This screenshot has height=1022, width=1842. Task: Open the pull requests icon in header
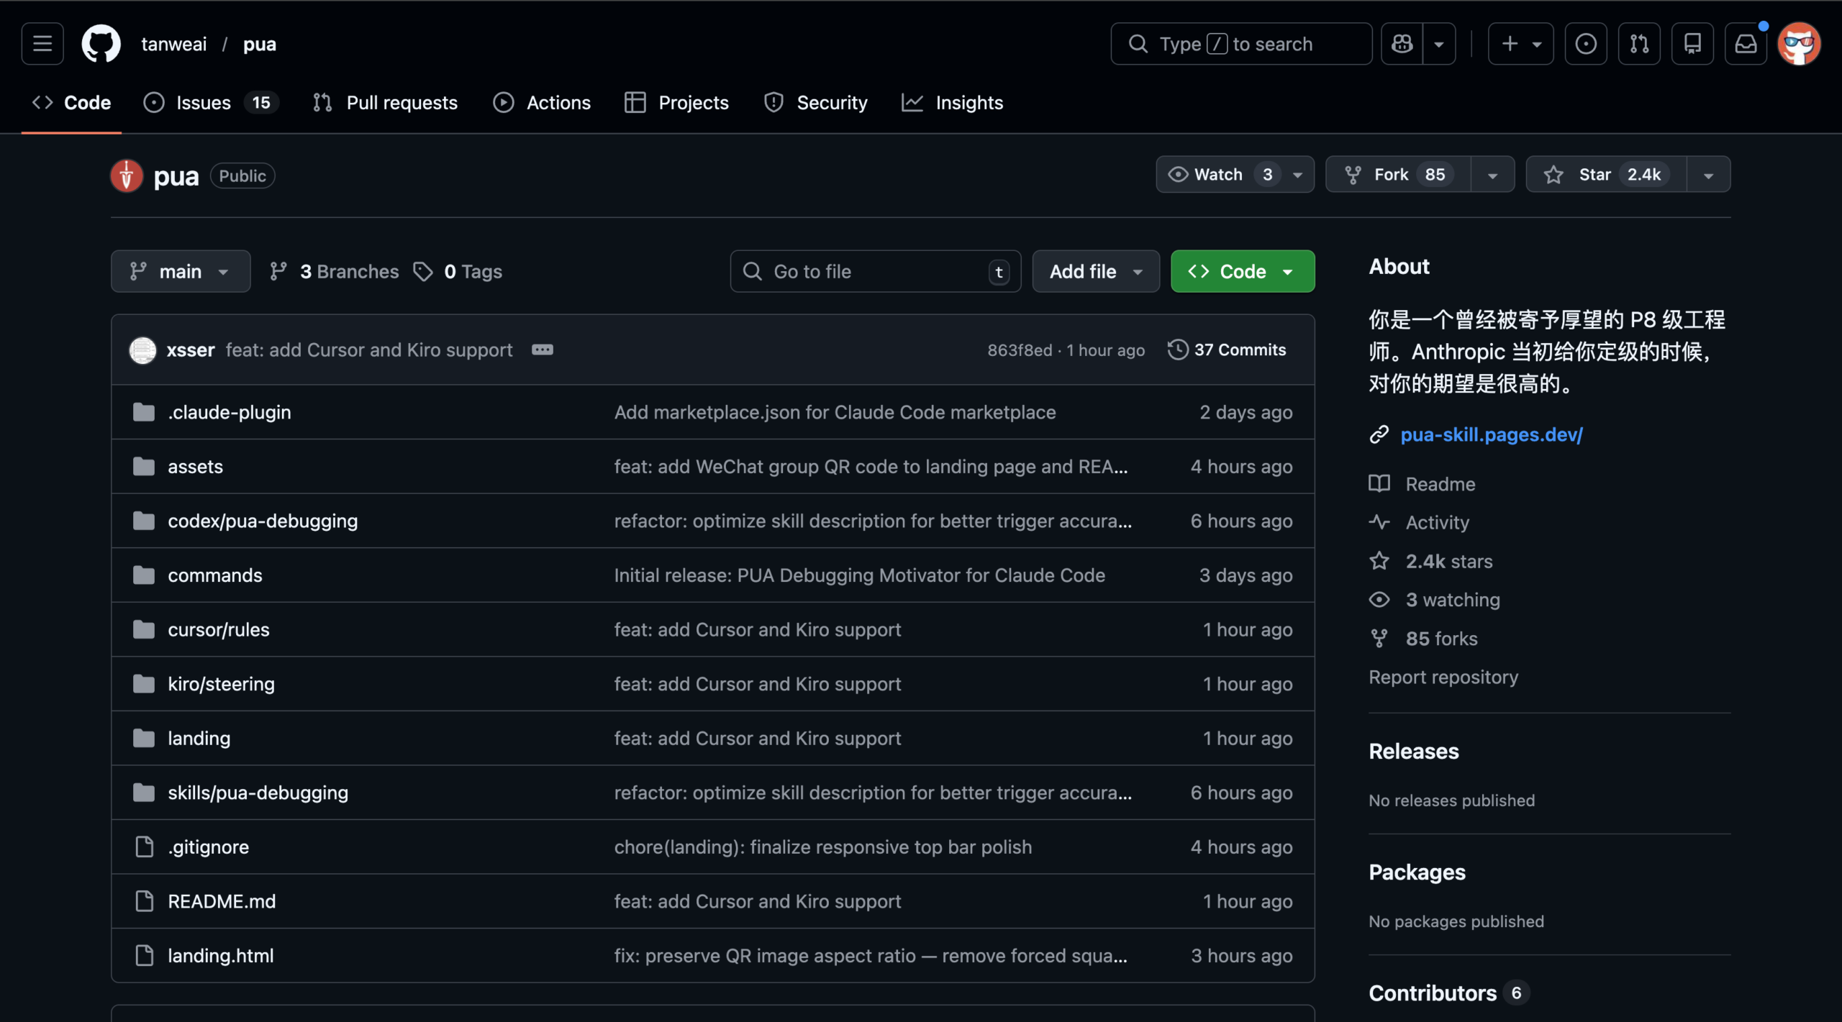(x=1639, y=44)
